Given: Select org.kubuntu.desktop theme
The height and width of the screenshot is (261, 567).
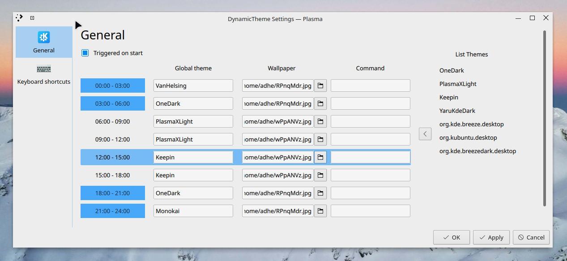Looking at the screenshot, I should pos(468,137).
